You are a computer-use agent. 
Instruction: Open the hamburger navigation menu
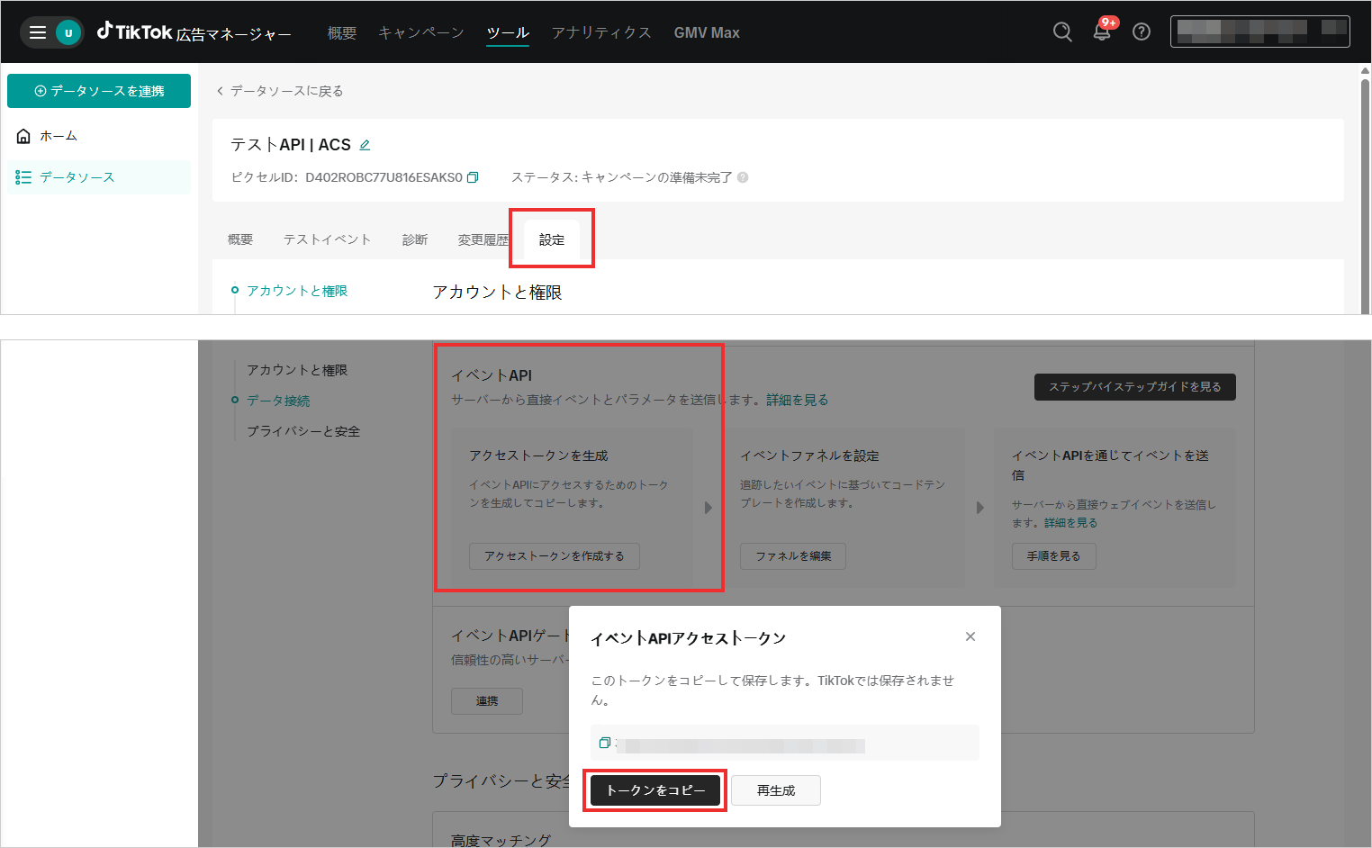coord(36,32)
